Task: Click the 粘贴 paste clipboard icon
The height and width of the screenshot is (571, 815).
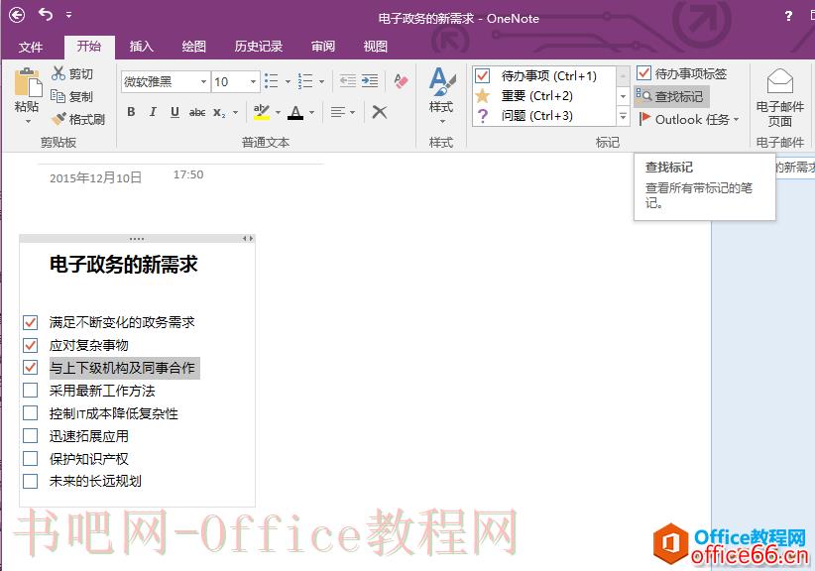Action: [27, 83]
